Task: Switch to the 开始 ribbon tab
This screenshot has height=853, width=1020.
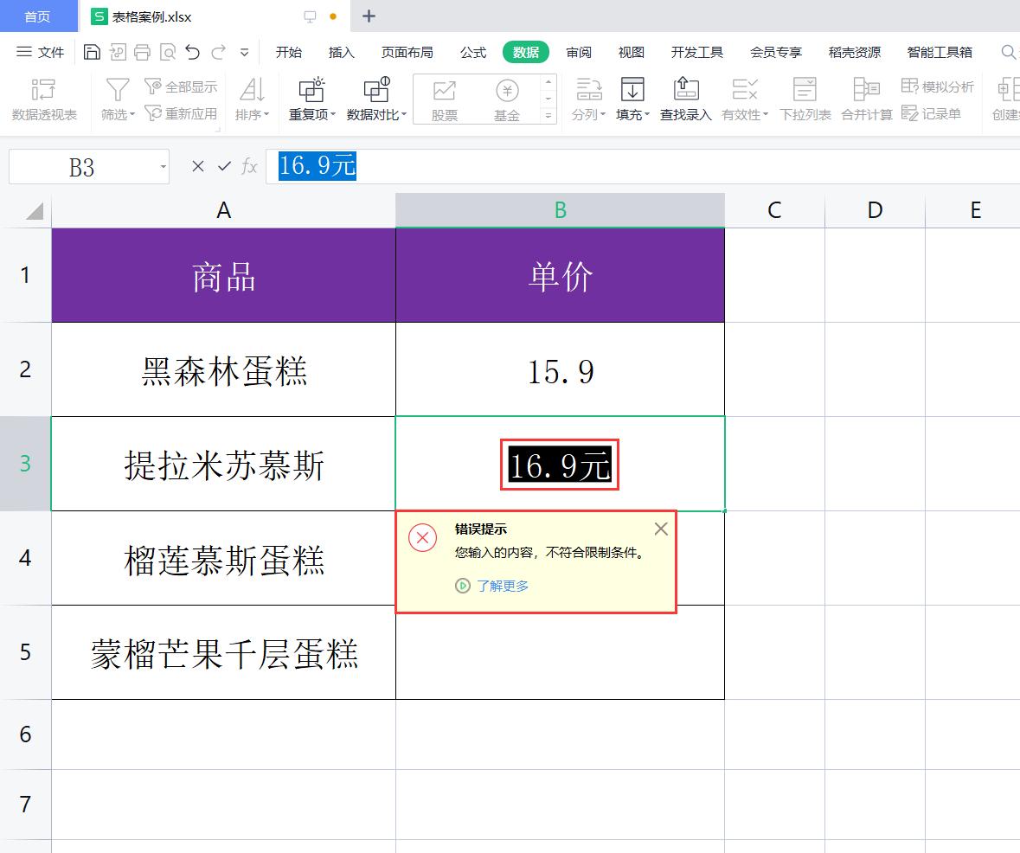Action: 289,53
